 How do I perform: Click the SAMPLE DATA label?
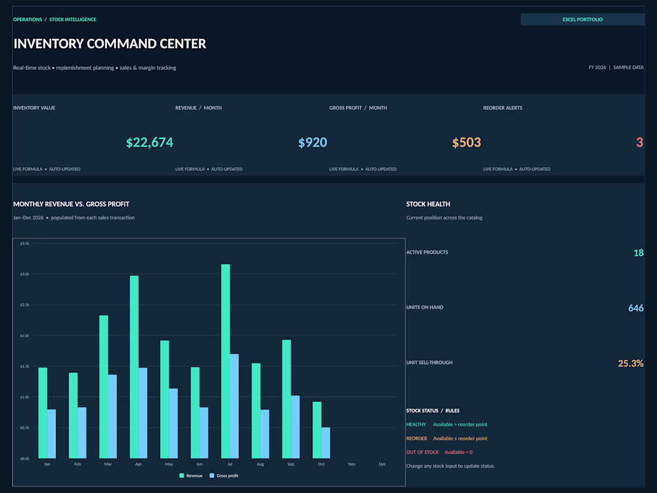click(628, 67)
